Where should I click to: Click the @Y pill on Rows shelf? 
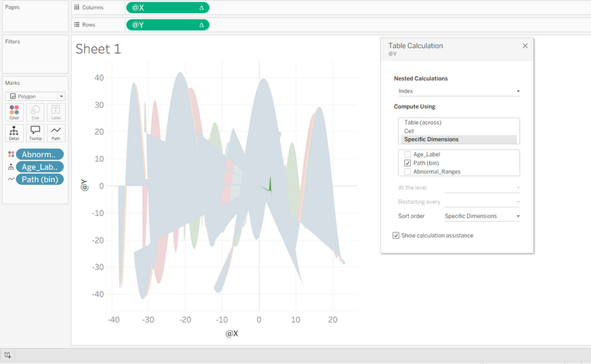(167, 25)
